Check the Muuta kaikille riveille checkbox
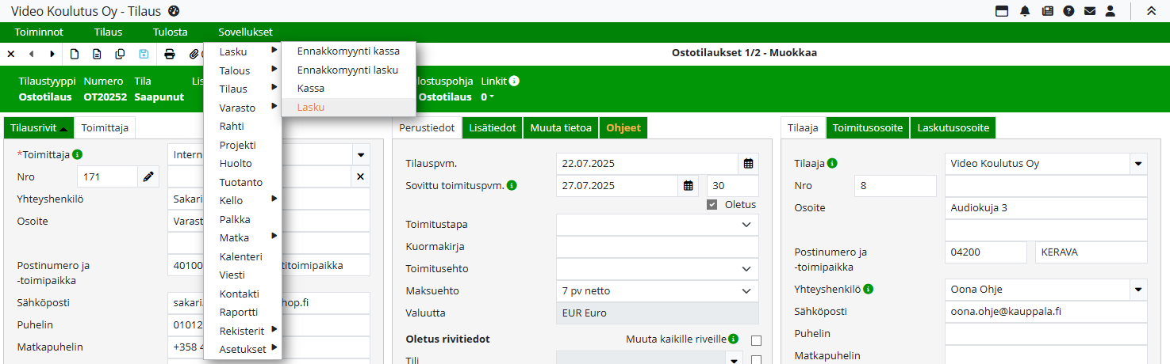Image resolution: width=1170 pixels, height=364 pixels. point(755,340)
